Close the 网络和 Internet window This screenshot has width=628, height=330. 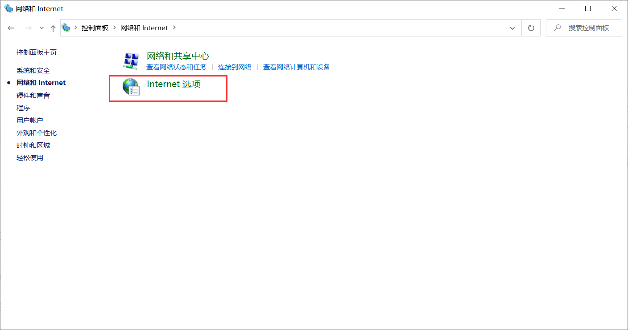coord(614,8)
